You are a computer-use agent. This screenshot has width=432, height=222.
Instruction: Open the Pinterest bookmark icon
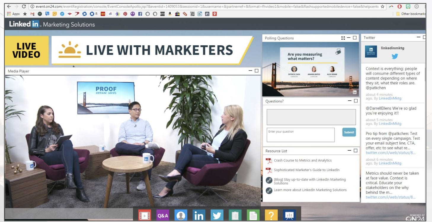coord(125,14)
